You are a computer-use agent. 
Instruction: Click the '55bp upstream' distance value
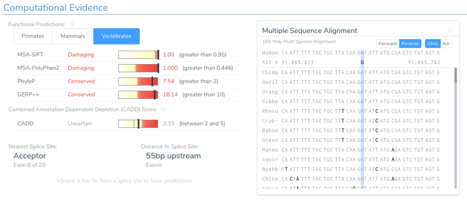pos(173,156)
